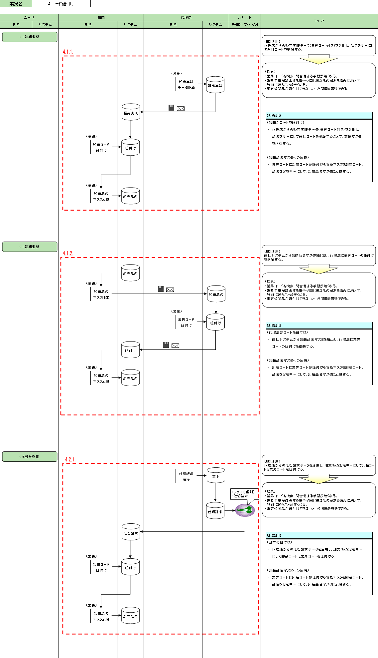The height and width of the screenshot is (658, 378).
Task: Click the P-EDI・流通VAN sub-header
Action: [245, 25]
